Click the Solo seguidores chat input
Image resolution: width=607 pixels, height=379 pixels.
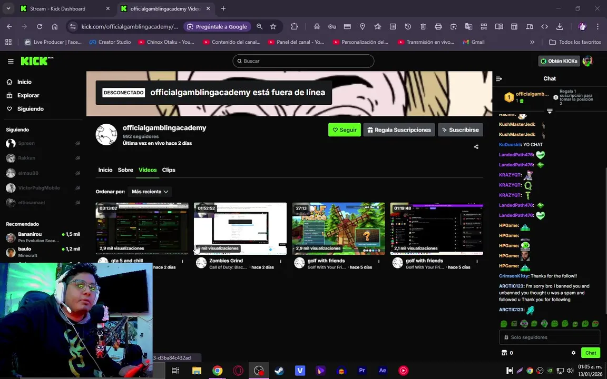(x=550, y=337)
